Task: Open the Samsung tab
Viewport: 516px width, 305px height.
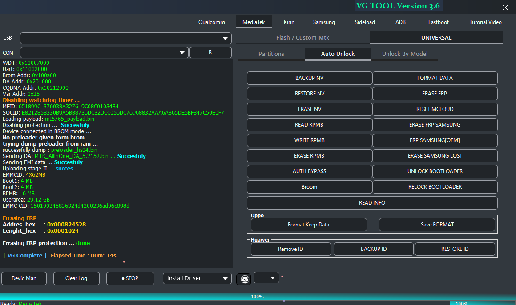Action: tap(324, 22)
